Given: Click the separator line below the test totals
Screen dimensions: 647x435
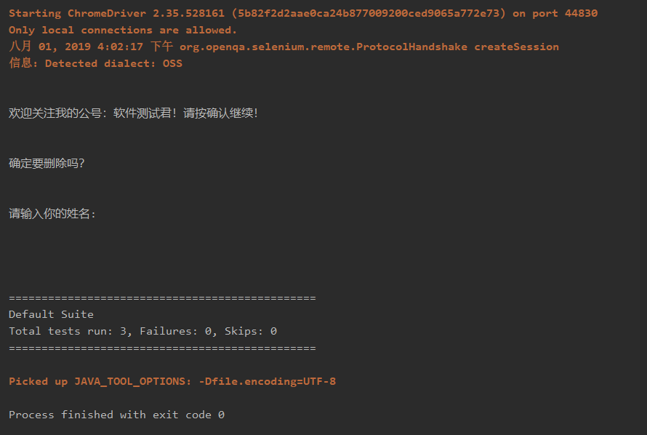Looking at the screenshot, I should click(162, 348).
